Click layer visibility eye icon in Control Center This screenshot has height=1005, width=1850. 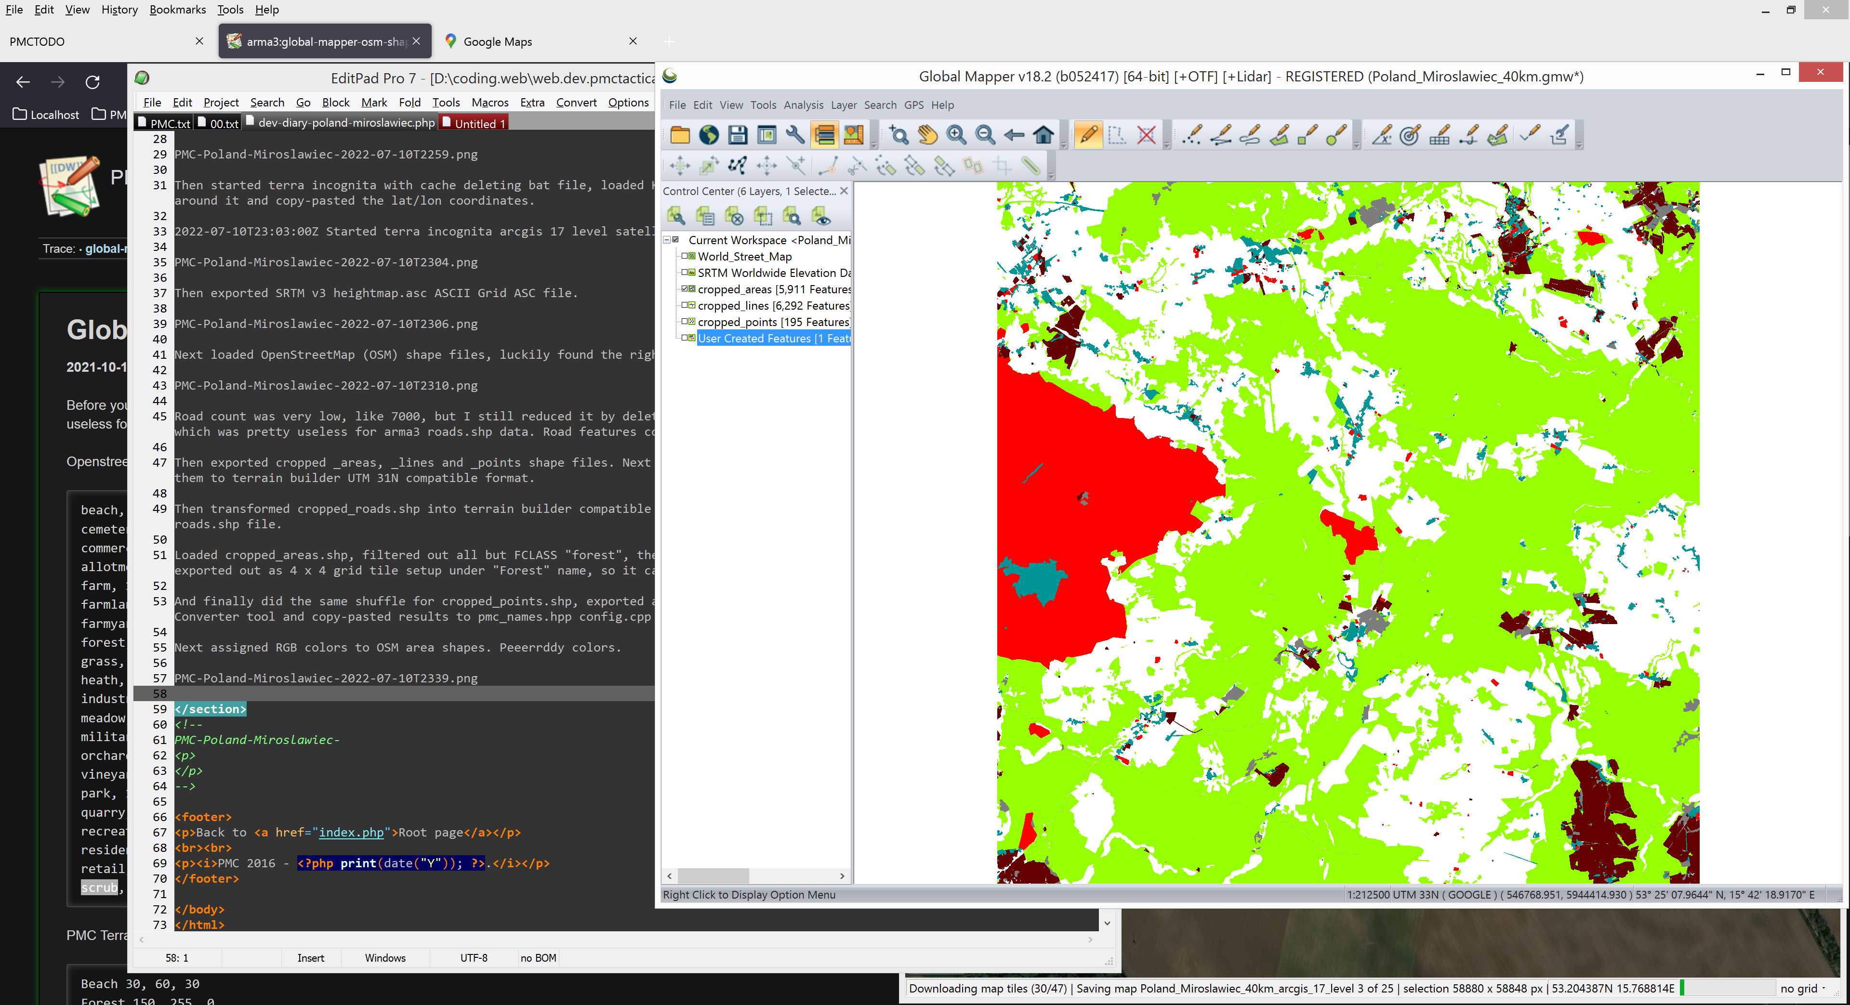821,215
